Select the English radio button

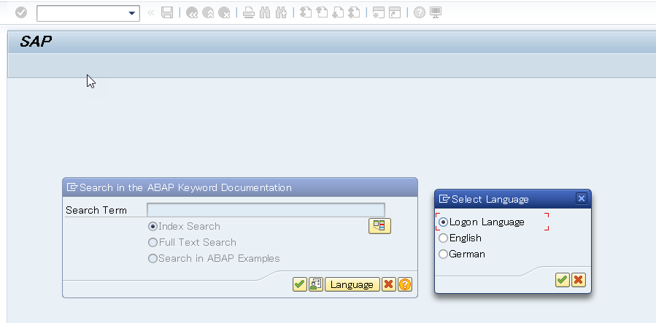[443, 238]
